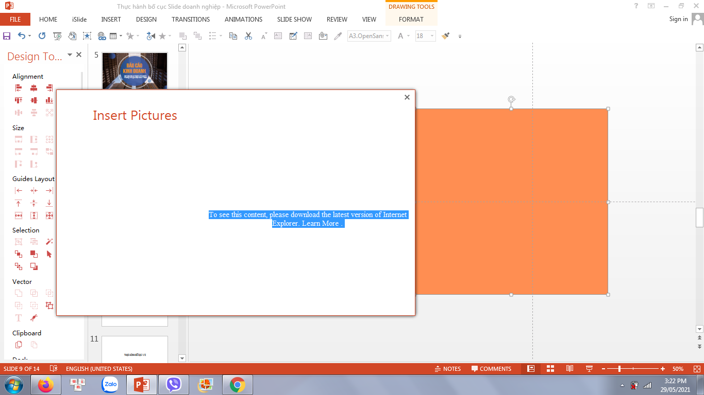This screenshot has height=395, width=704.
Task: Close the Design Tools panel
Action: 79,55
